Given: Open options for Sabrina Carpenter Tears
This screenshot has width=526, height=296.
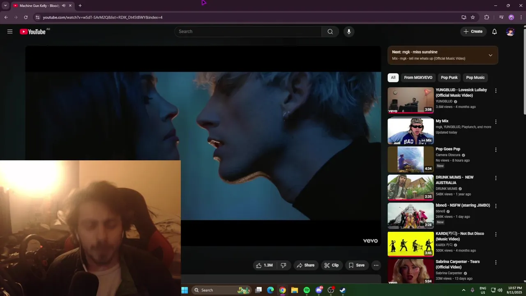Looking at the screenshot, I should [x=496, y=262].
